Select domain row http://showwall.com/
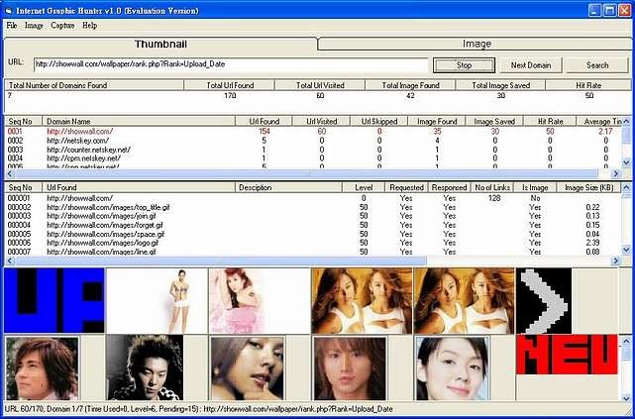 click(x=313, y=131)
